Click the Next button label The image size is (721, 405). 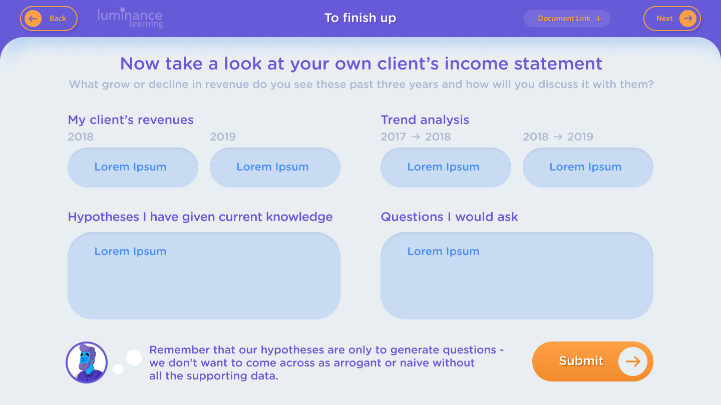click(664, 18)
